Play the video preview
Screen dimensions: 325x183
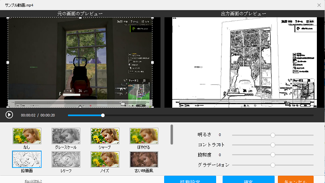(x=9, y=115)
